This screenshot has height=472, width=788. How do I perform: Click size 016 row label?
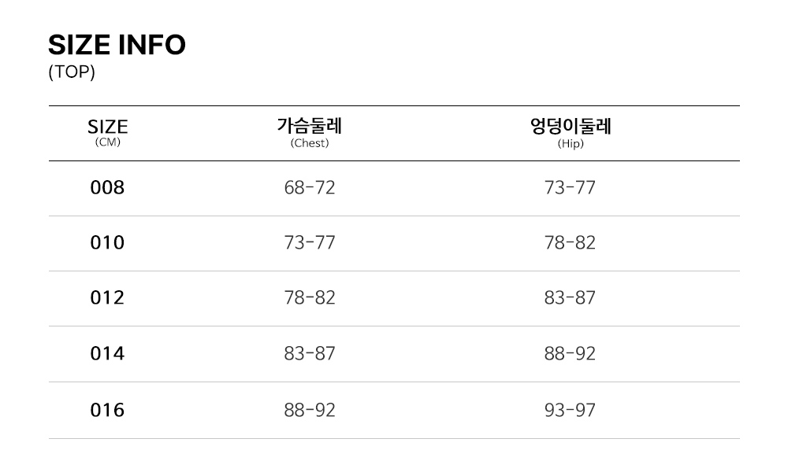point(107,410)
